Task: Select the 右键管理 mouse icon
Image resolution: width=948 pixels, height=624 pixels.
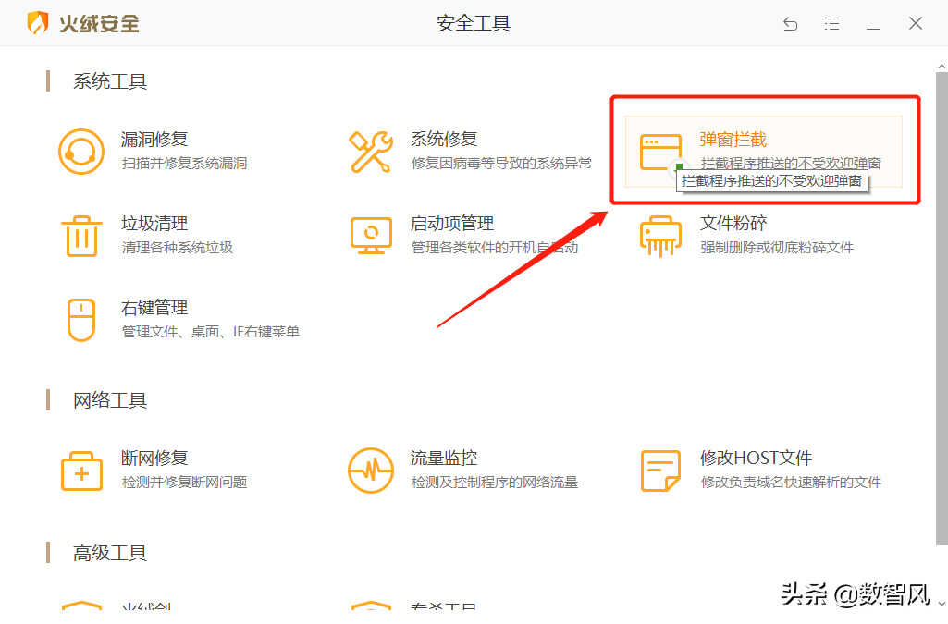Action: click(81, 320)
